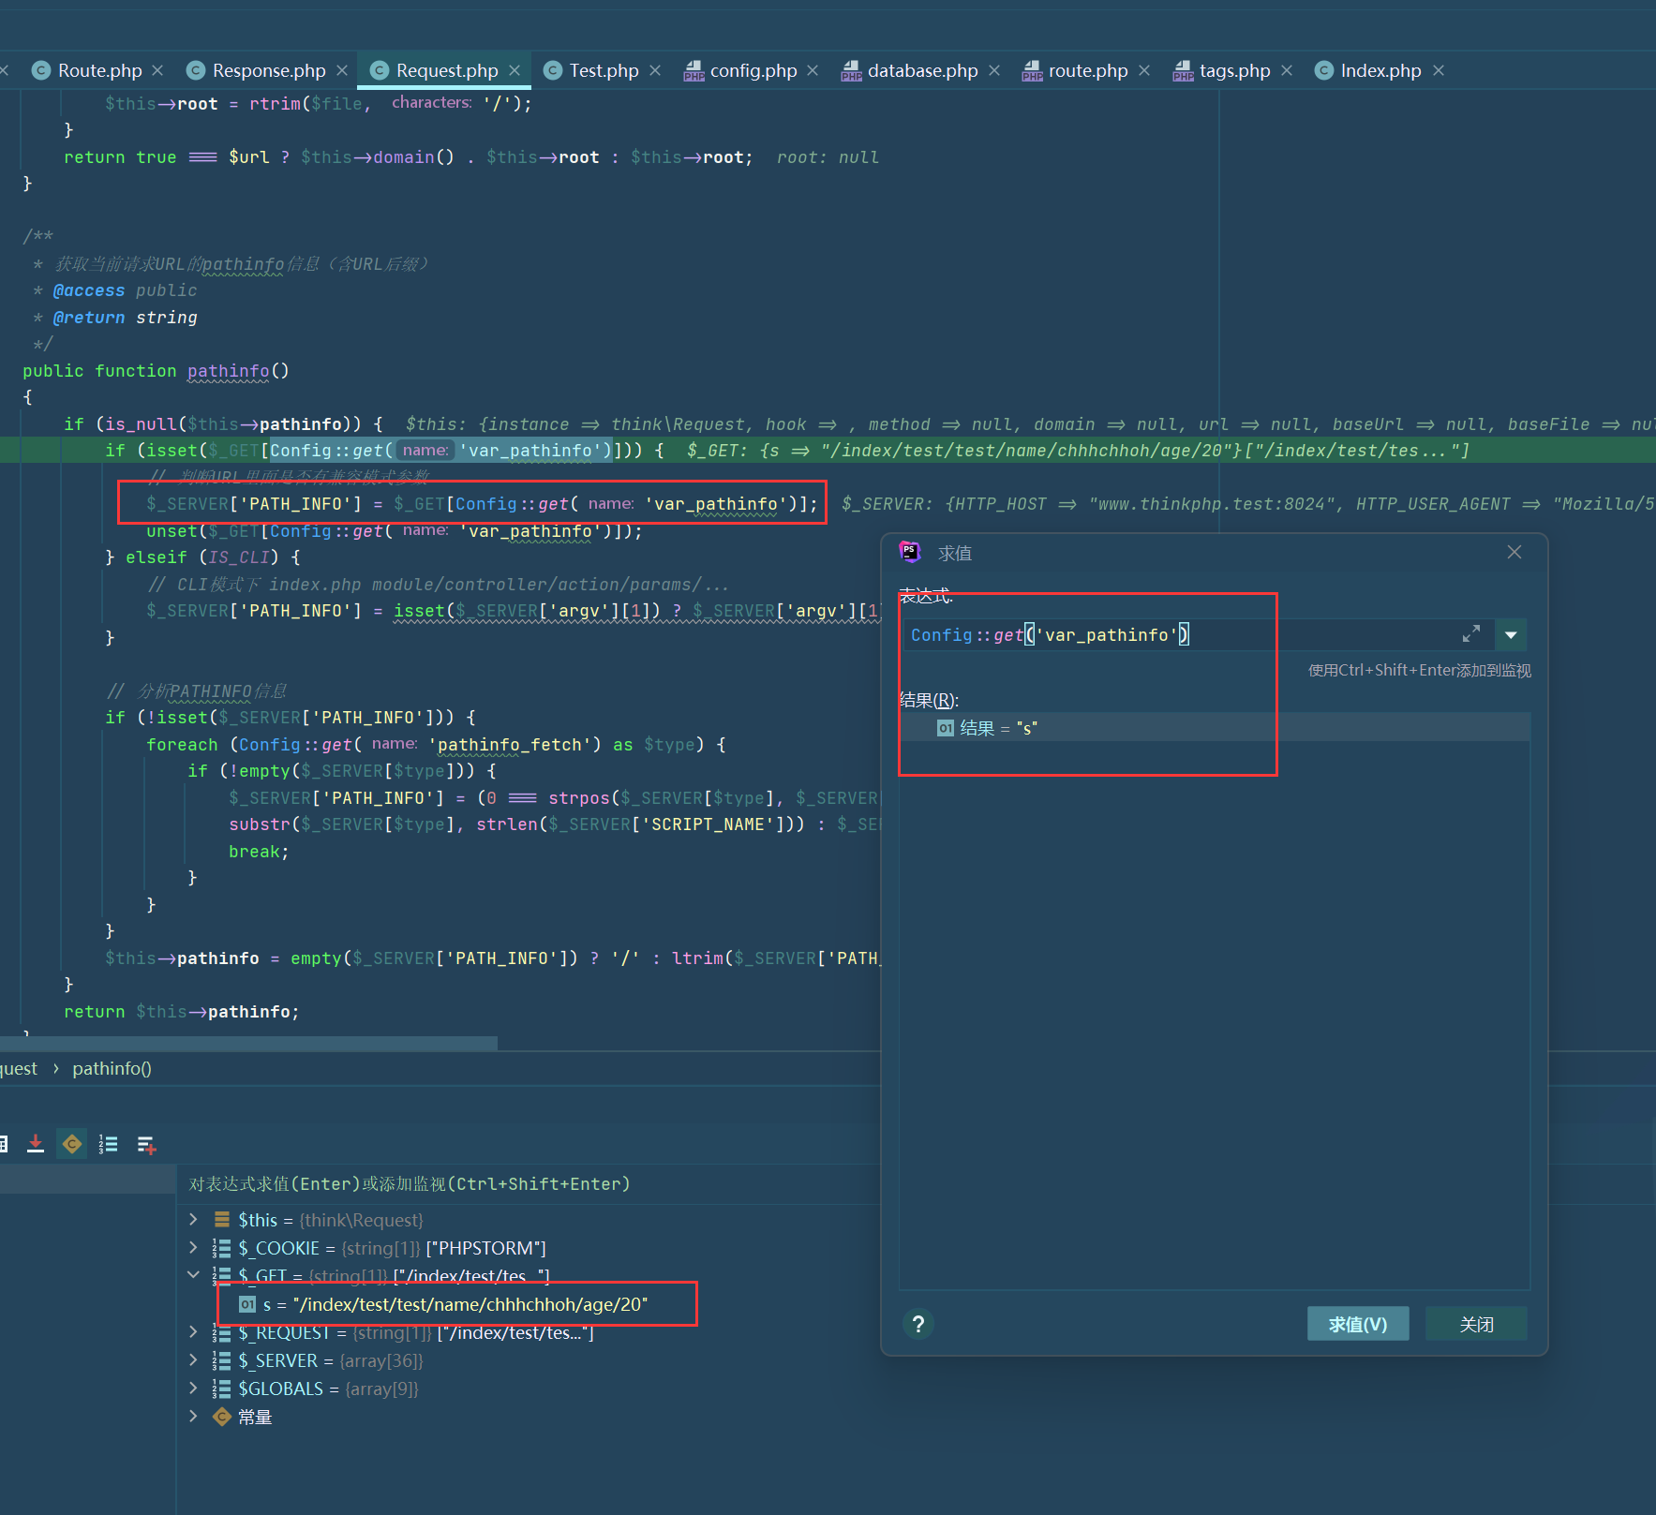
Task: Click the pathinfo function name in declaration
Action: pos(229,371)
